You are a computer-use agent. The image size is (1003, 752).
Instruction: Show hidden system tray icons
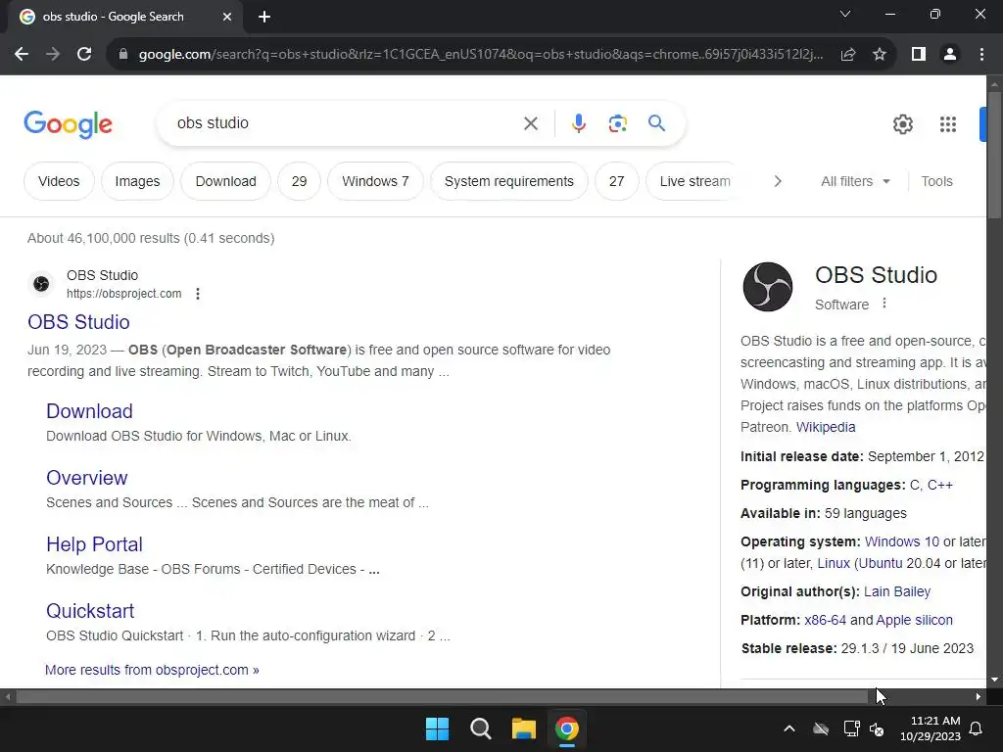tap(789, 728)
